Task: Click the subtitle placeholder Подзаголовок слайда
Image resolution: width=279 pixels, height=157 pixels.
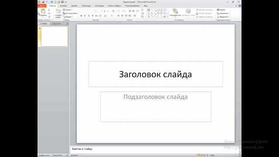Action: click(x=156, y=107)
